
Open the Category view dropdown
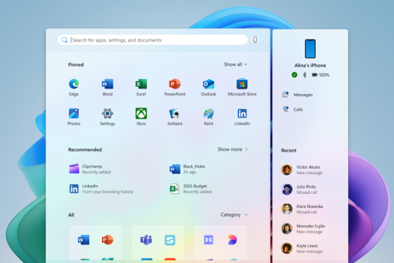click(x=234, y=215)
